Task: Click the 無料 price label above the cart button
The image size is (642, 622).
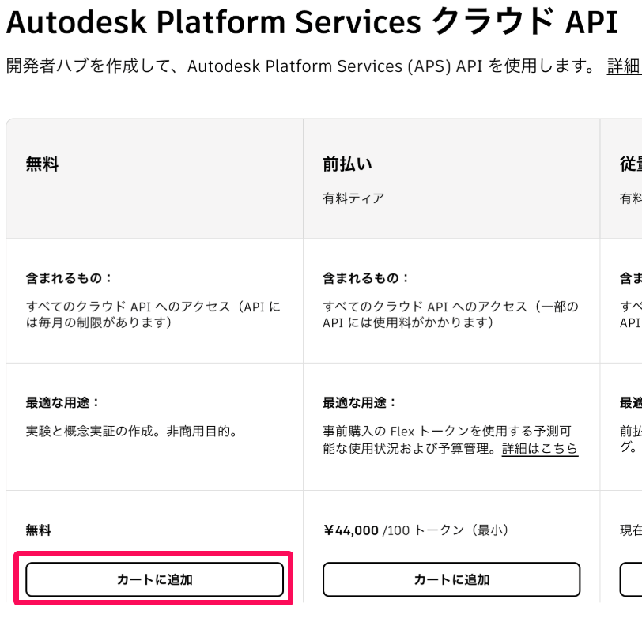Action: (x=39, y=530)
